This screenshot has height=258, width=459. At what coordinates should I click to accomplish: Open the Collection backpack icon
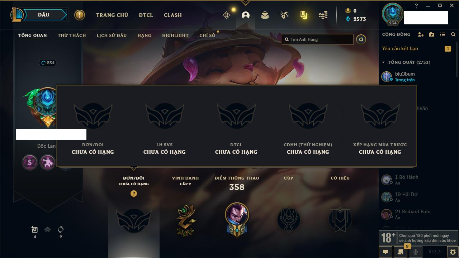coord(265,15)
